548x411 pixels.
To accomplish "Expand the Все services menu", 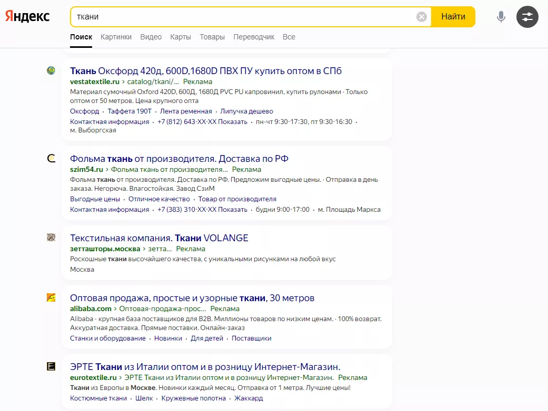I will point(288,37).
